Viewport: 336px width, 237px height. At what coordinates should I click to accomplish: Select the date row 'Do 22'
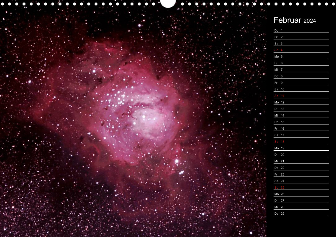301,167
